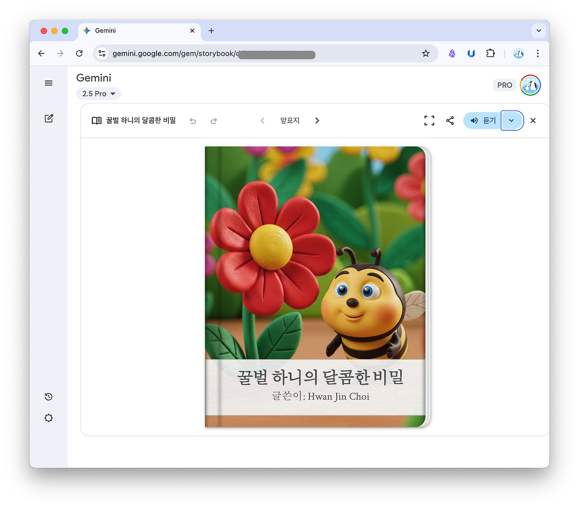Open activity history in the sidebar
The width and height of the screenshot is (579, 507).
48,397
